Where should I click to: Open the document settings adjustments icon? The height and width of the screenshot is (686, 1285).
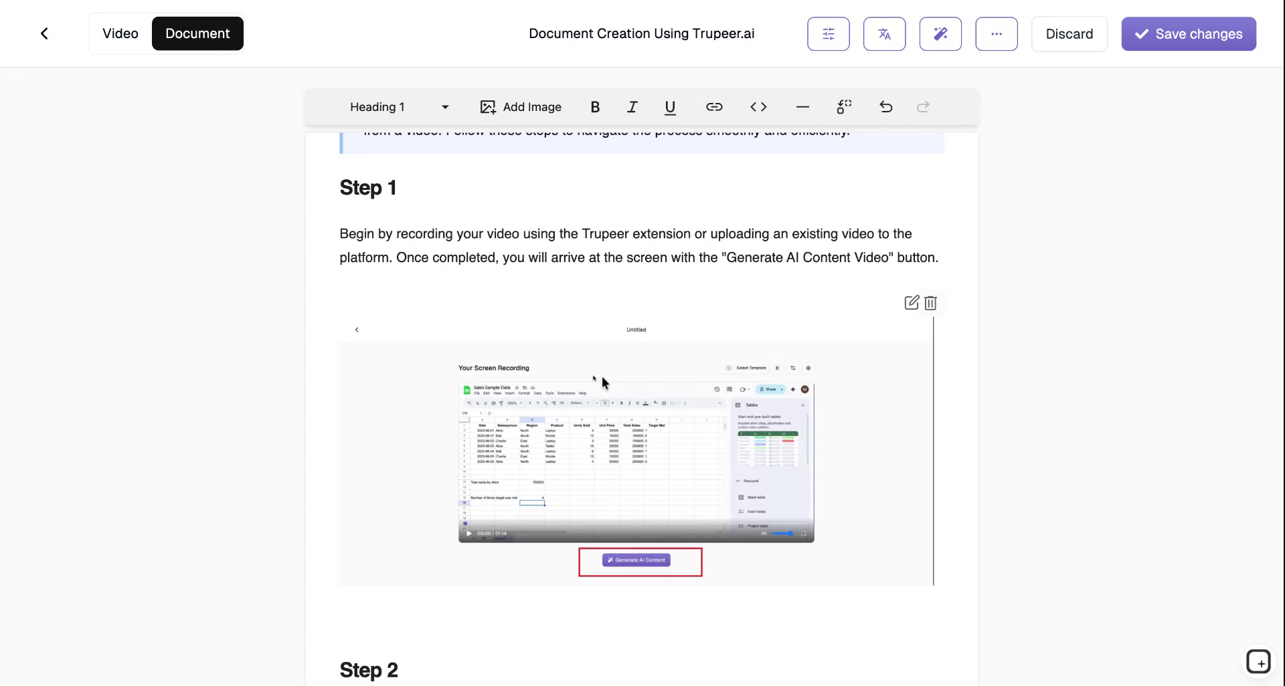click(x=828, y=33)
